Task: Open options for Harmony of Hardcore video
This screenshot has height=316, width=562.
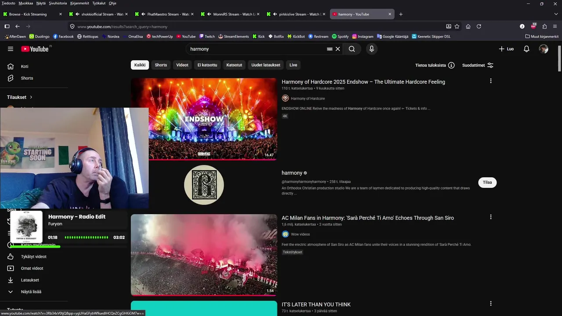Action: 490,81
